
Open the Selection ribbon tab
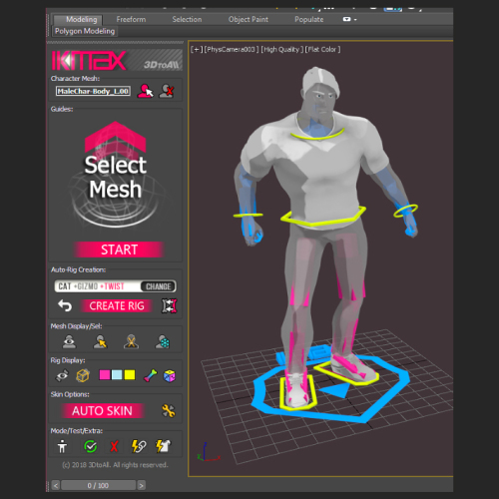pyautogui.click(x=187, y=20)
